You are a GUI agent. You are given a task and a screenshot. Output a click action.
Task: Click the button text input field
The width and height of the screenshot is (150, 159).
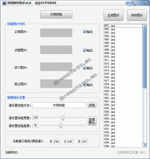[59, 105]
